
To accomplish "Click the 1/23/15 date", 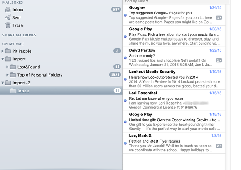I will point(216,29).
